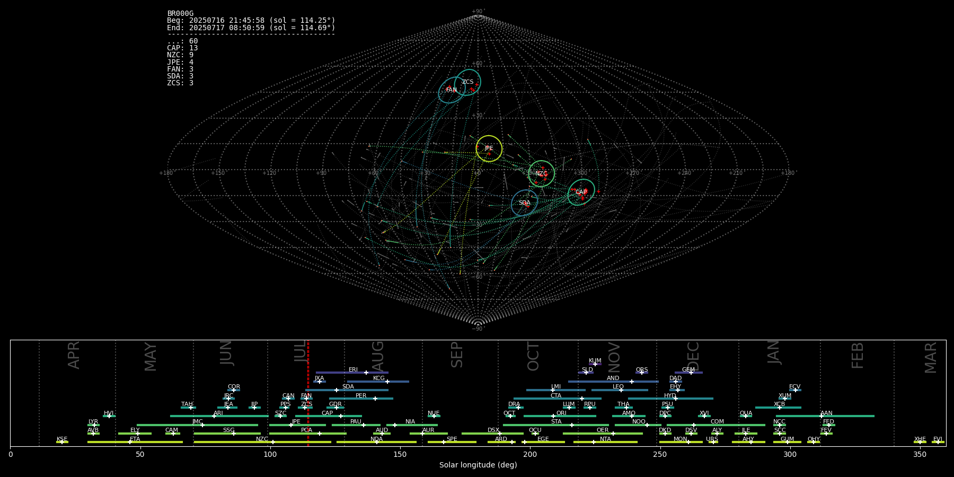Click the ZCS radiant circle on sky map

coord(467,82)
